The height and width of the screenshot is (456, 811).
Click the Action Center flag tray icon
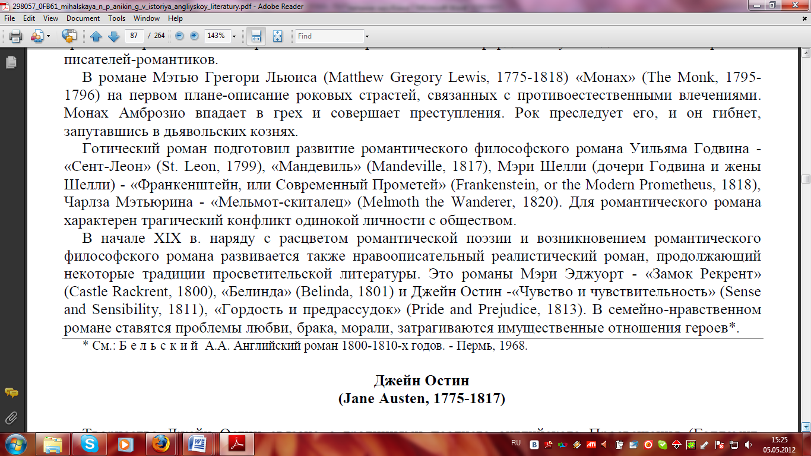pyautogui.click(x=719, y=444)
